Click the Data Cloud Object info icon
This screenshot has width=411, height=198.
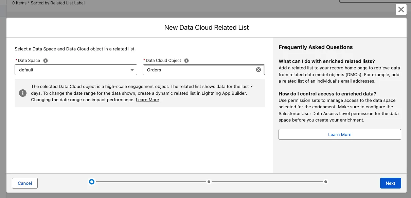click(x=186, y=61)
